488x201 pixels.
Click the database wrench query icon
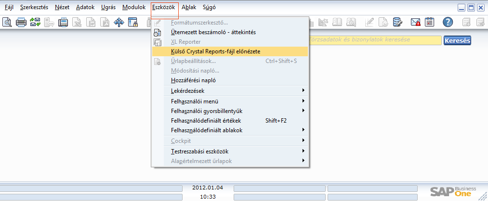[x=397, y=22]
